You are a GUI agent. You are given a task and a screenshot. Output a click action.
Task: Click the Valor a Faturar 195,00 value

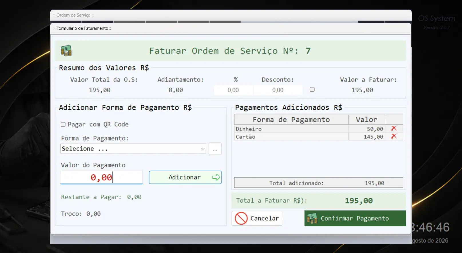coord(362,90)
